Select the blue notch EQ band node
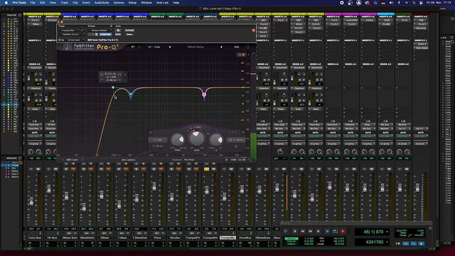This screenshot has width=455, height=256. click(x=131, y=95)
